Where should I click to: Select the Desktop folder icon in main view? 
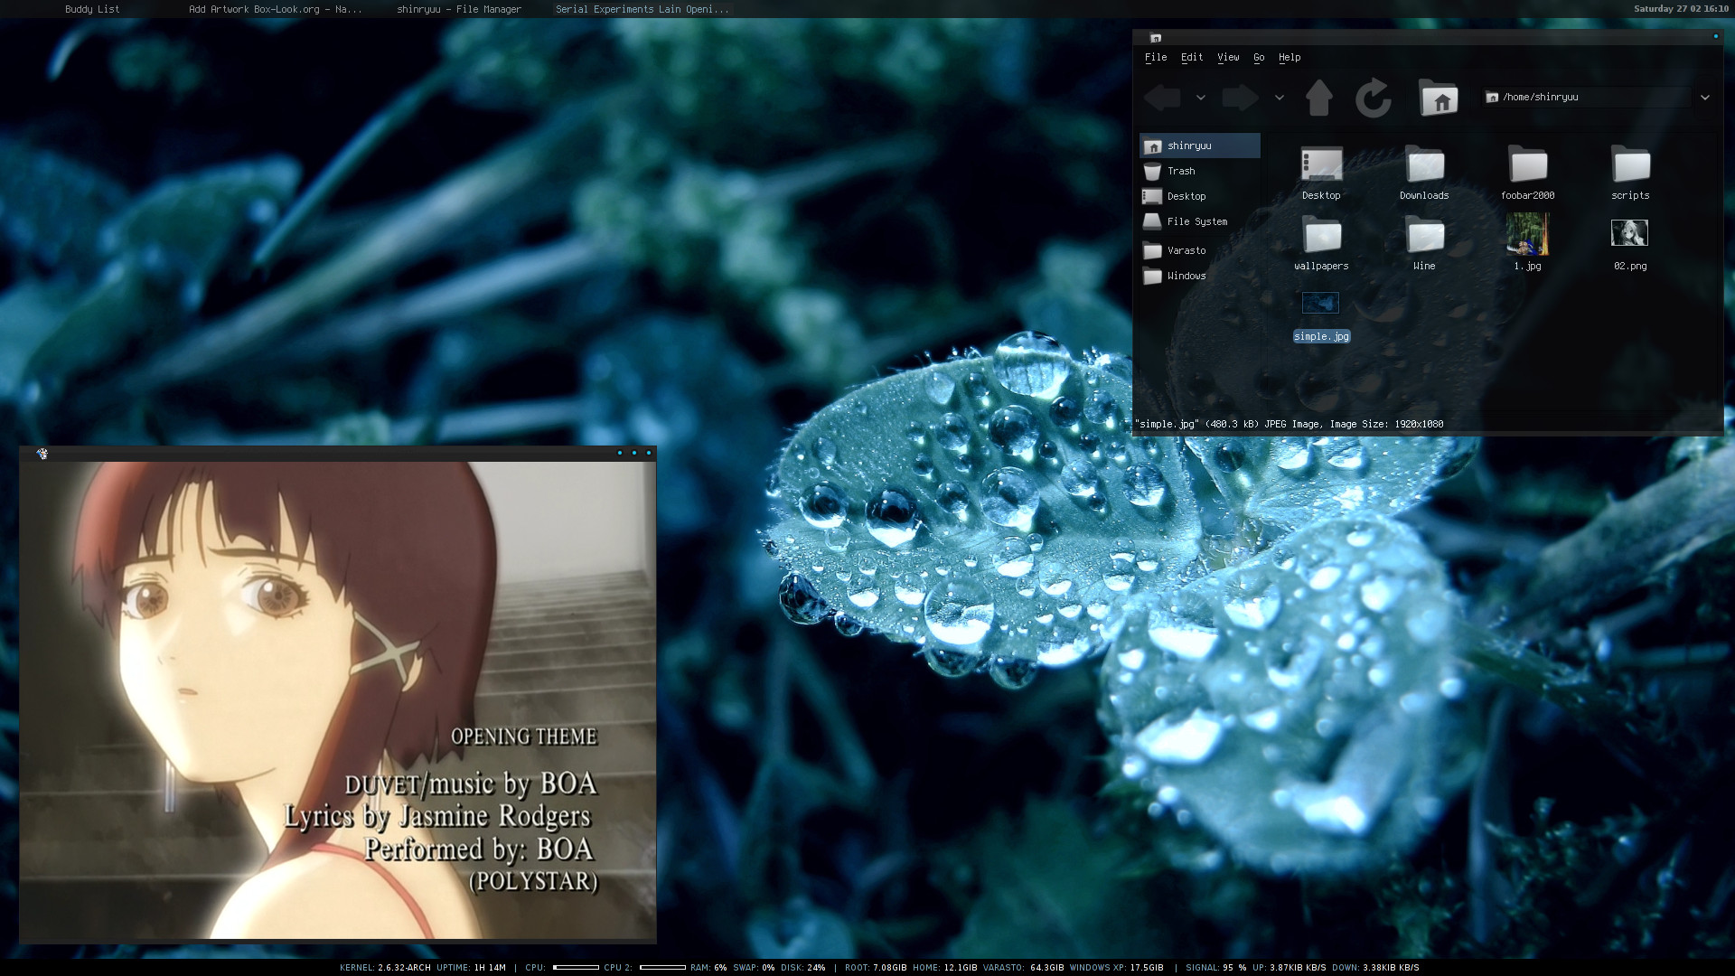1321,165
